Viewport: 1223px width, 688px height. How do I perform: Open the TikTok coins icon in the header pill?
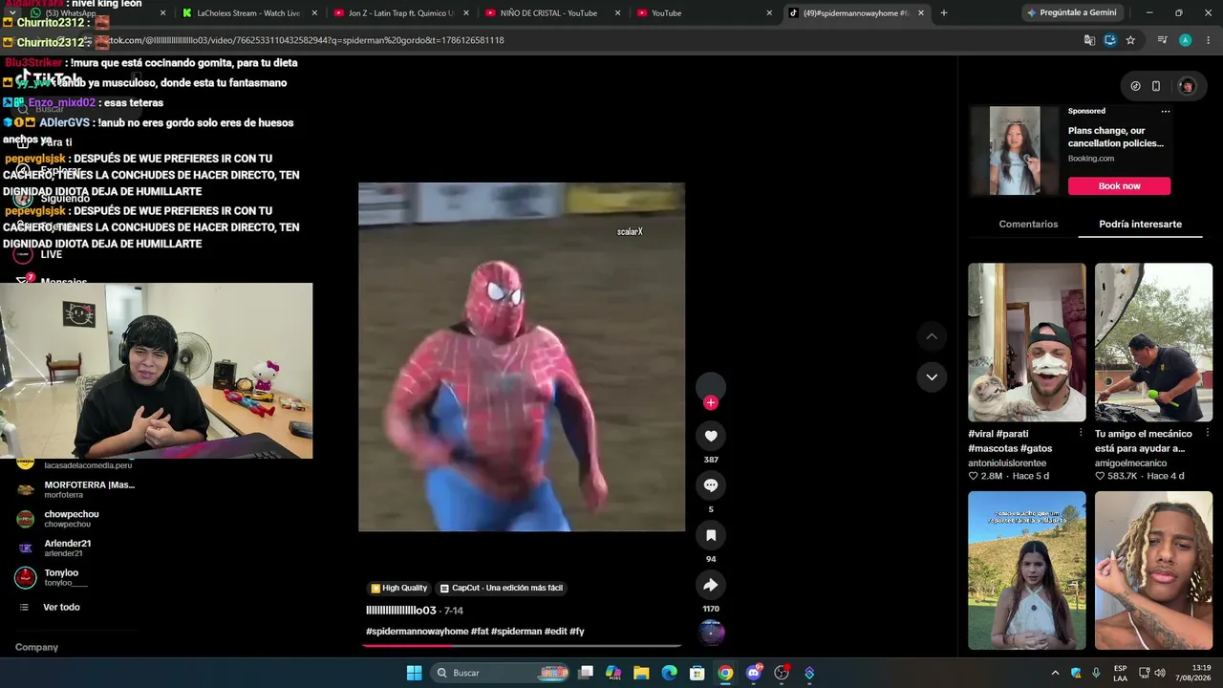(x=1135, y=86)
